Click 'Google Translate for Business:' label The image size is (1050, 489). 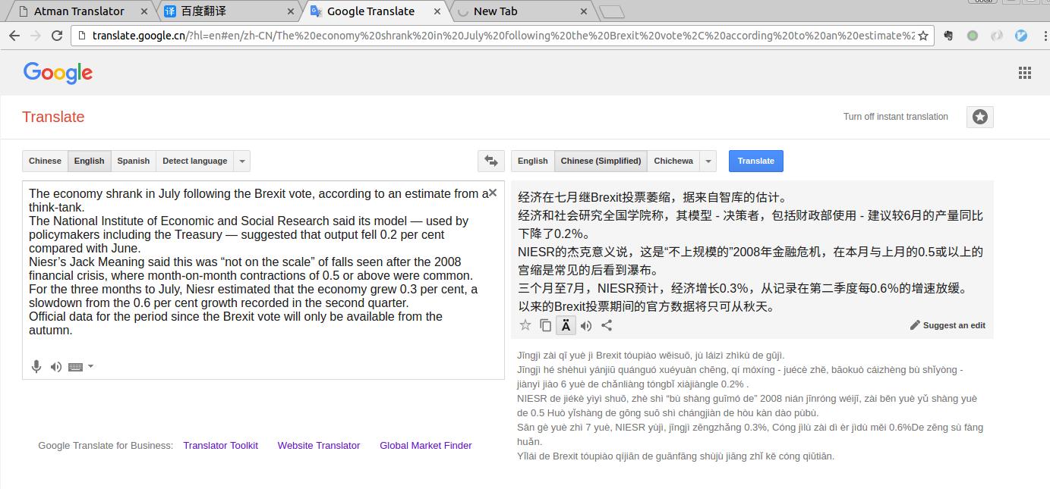pyautogui.click(x=106, y=446)
